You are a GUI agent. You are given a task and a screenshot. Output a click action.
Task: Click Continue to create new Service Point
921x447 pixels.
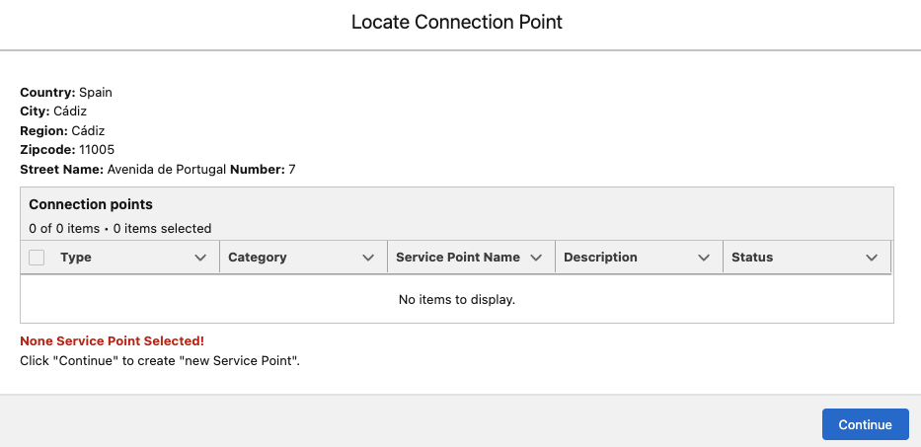pos(865,424)
